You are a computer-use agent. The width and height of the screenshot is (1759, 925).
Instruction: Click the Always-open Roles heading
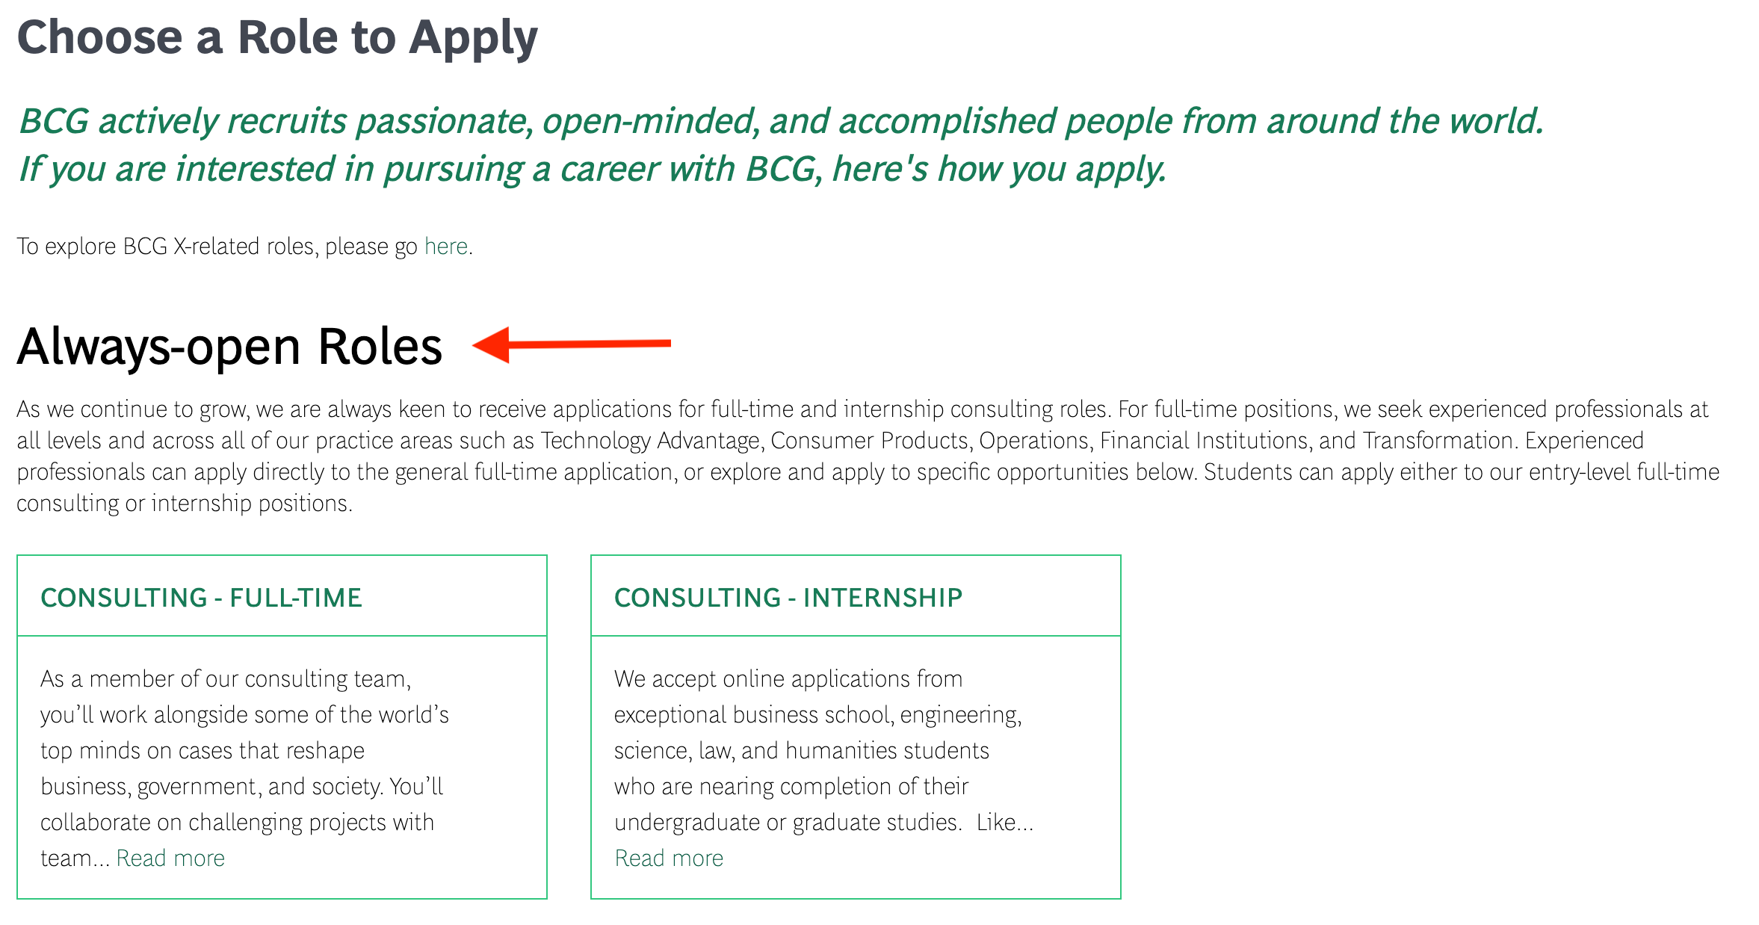[x=229, y=346]
